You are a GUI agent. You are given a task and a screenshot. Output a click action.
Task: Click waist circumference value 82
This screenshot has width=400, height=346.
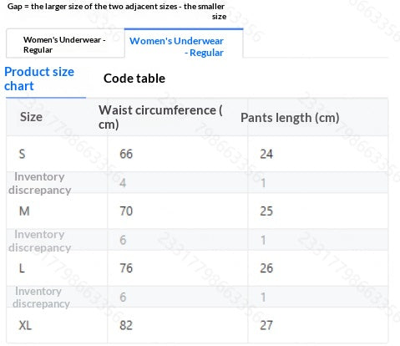126,325
